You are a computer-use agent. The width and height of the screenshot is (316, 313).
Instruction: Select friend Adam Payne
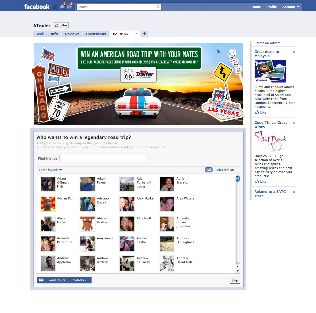(88, 184)
